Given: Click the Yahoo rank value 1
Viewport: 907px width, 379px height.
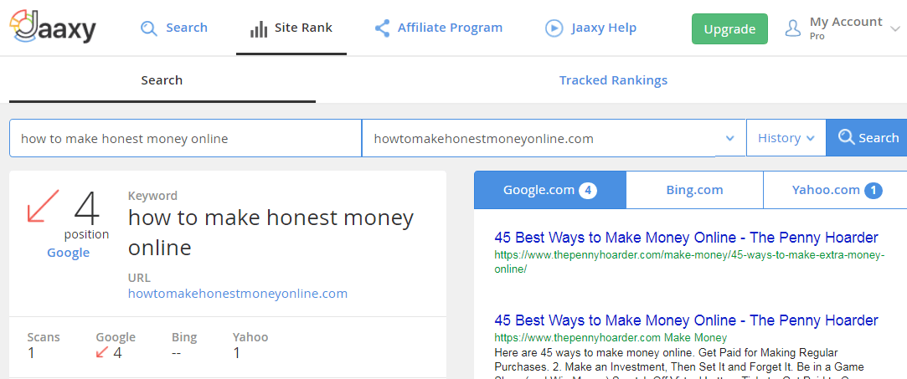Looking at the screenshot, I should pyautogui.click(x=236, y=352).
